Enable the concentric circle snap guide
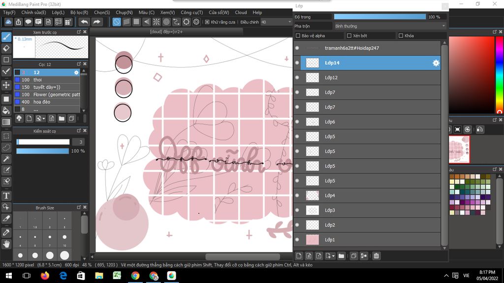The width and height of the screenshot is (504, 283). point(166,22)
